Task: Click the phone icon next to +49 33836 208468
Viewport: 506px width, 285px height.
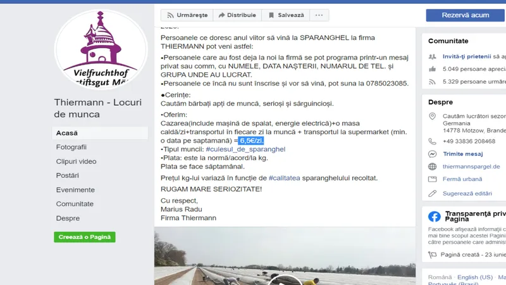Action: (x=433, y=141)
